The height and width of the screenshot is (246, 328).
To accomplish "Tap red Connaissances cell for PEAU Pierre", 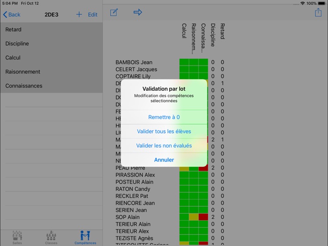I will click(203, 168).
